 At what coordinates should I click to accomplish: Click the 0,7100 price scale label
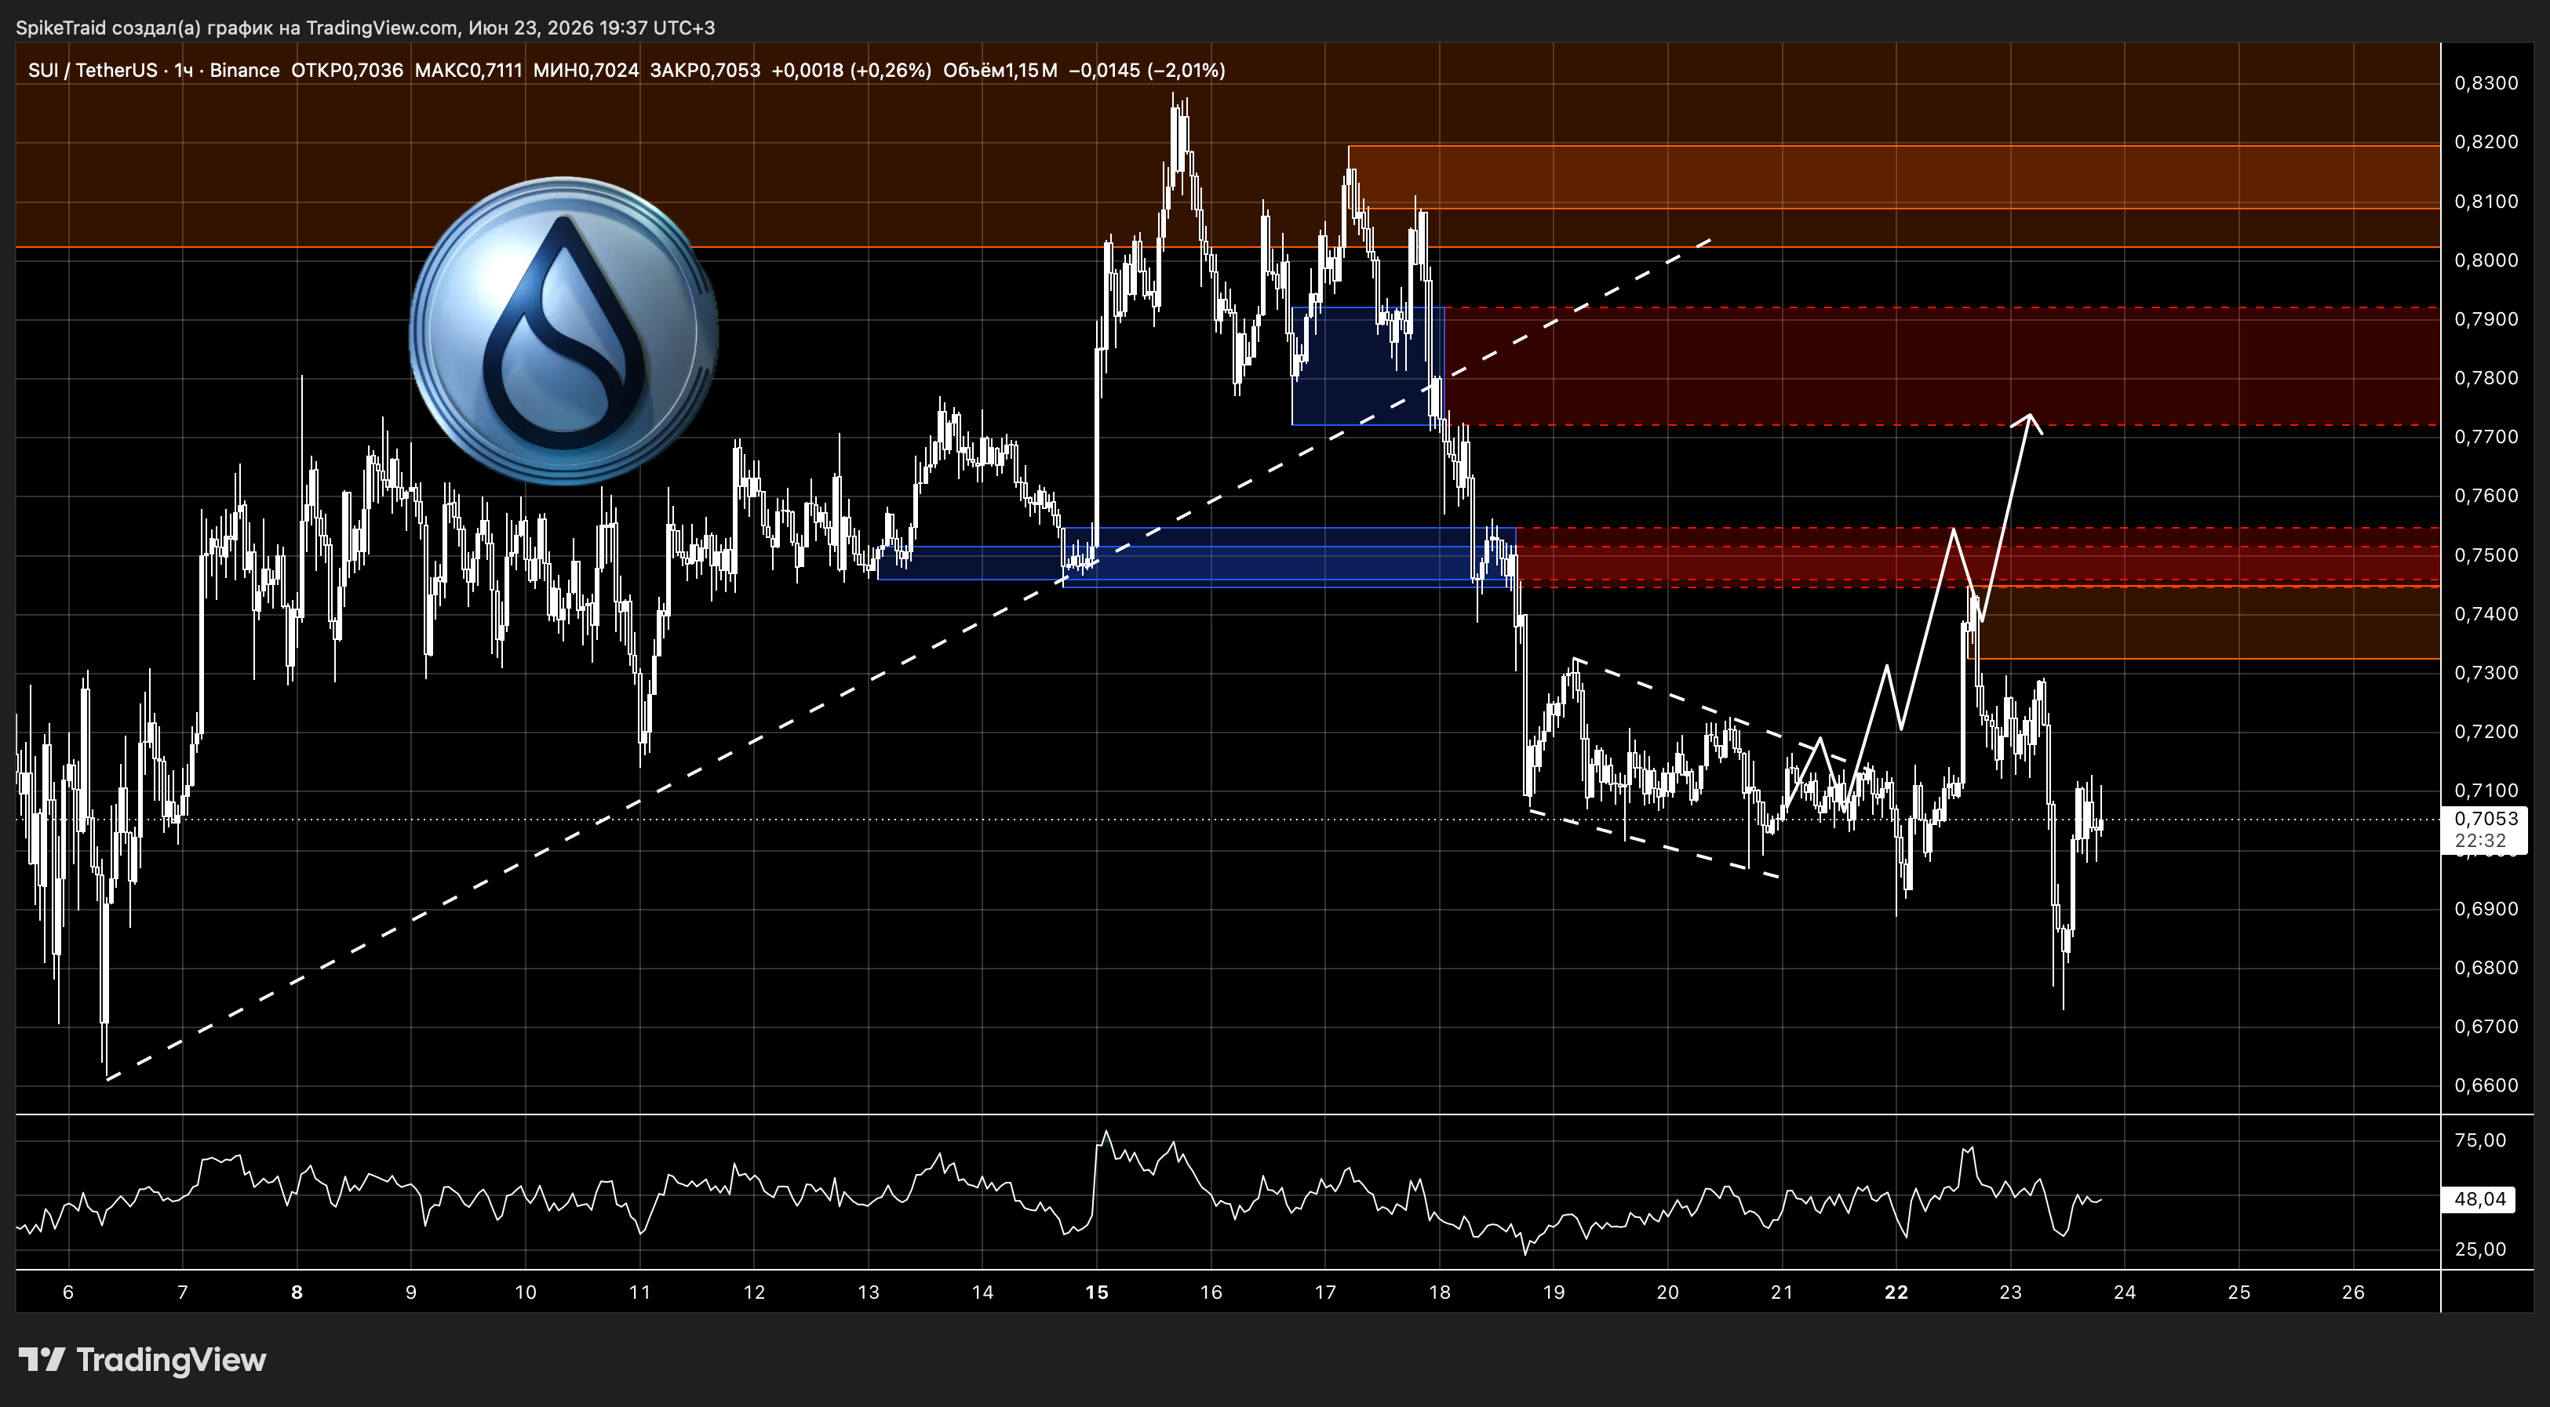tap(2486, 791)
